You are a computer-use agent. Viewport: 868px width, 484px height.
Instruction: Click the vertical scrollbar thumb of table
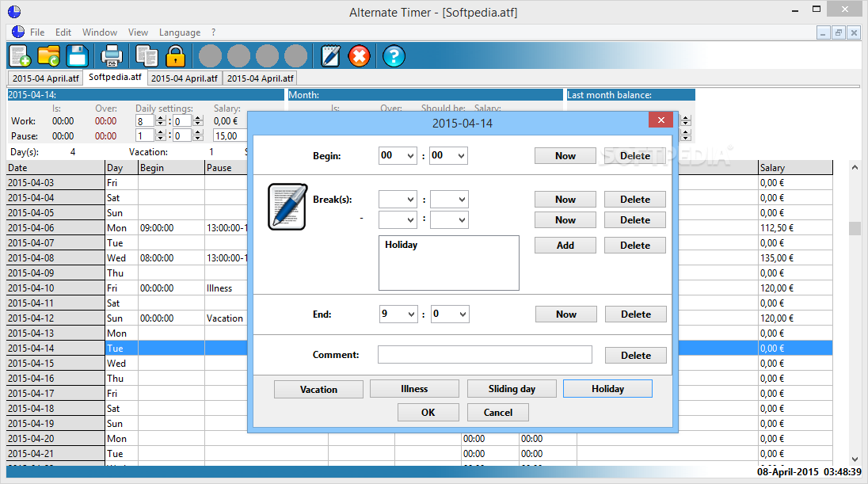tap(855, 228)
